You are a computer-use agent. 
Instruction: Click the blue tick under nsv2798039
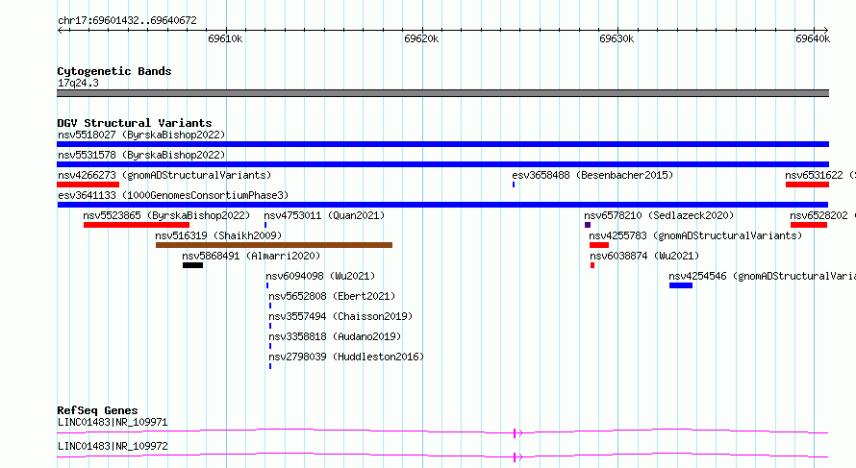click(x=270, y=366)
